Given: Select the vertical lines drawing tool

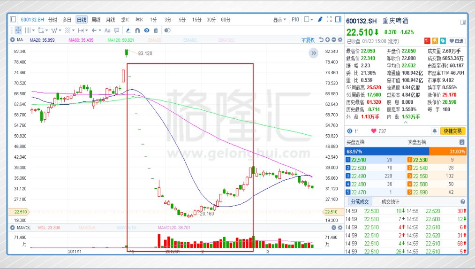Looking at the screenshot, I should pyautogui.click(x=28, y=31).
